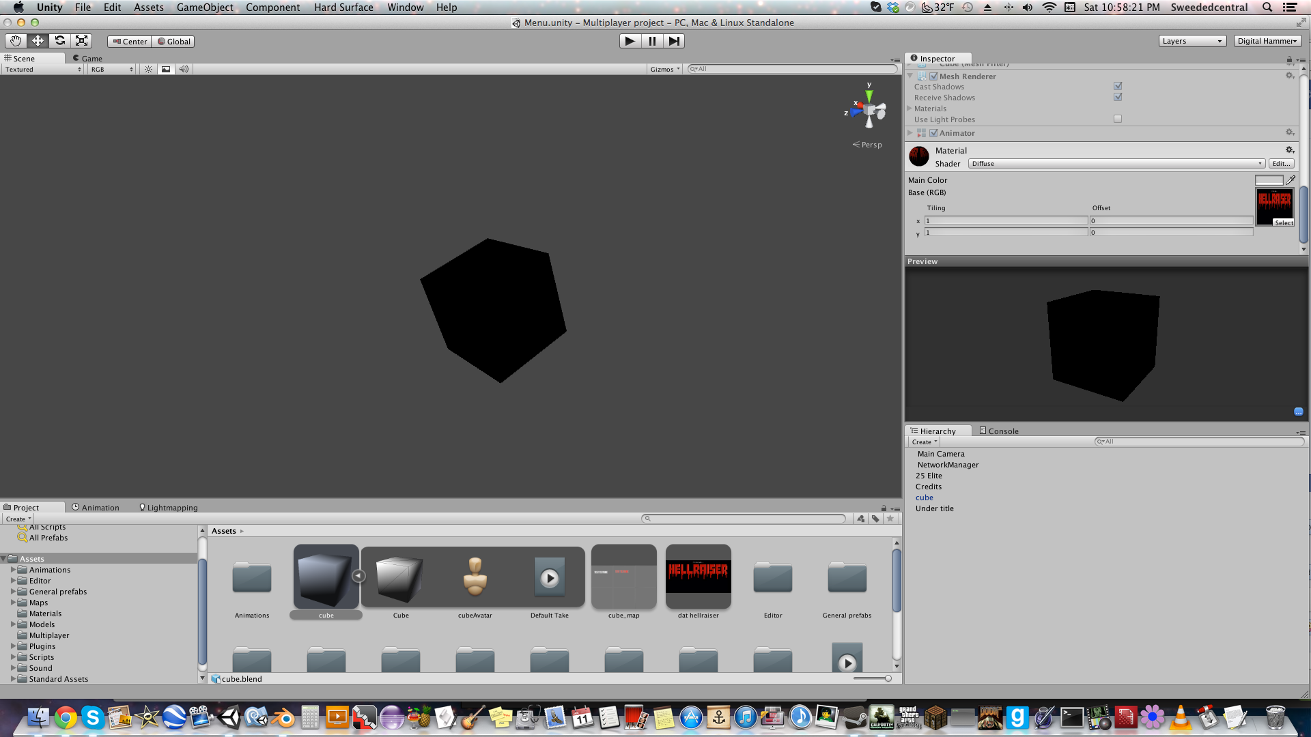This screenshot has height=737, width=1311.
Task: Click Select on the Base texture
Action: pos(1284,223)
